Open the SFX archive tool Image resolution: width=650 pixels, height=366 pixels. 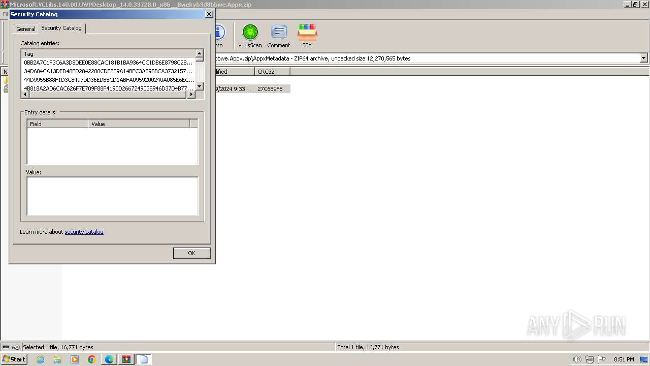tap(307, 36)
